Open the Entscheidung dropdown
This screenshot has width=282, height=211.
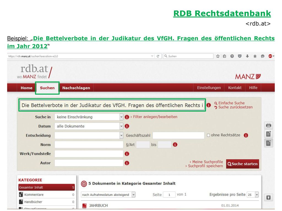tap(89, 135)
